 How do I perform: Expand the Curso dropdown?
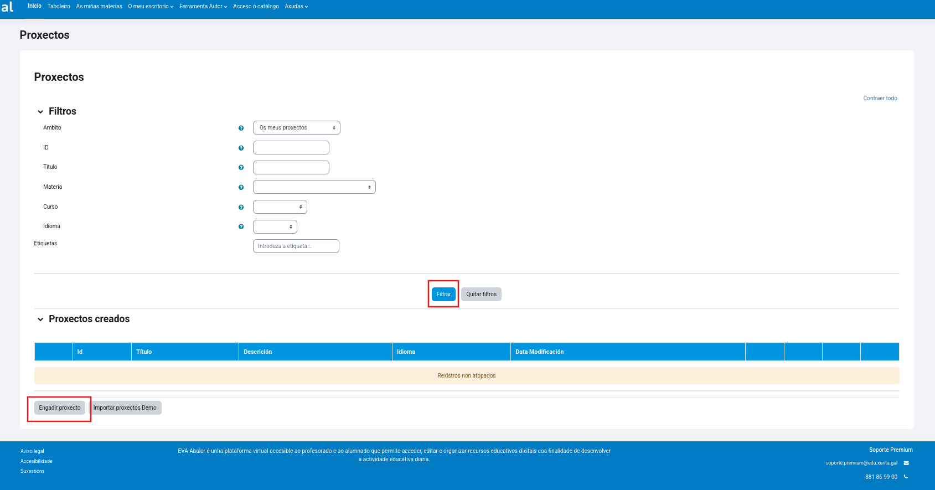point(280,207)
